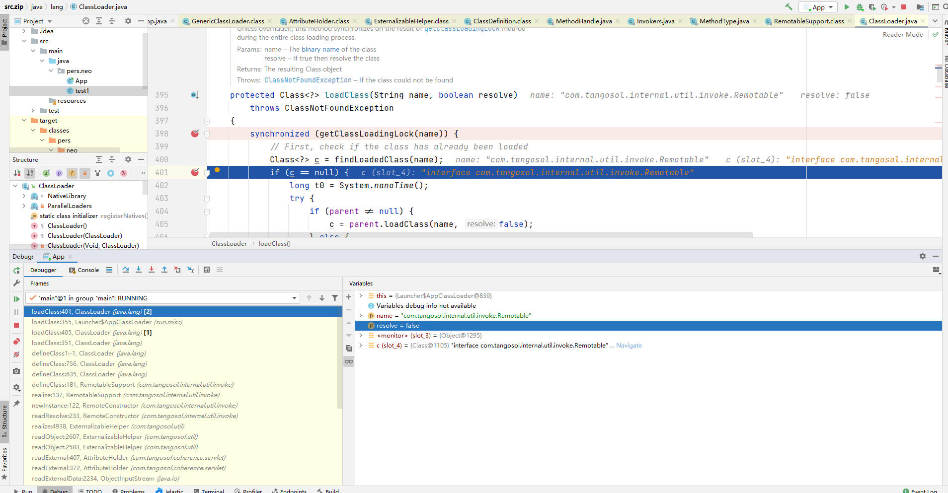This screenshot has height=493, width=948.
Task: Switch to RemotableSupport.class tab
Action: (x=808, y=21)
